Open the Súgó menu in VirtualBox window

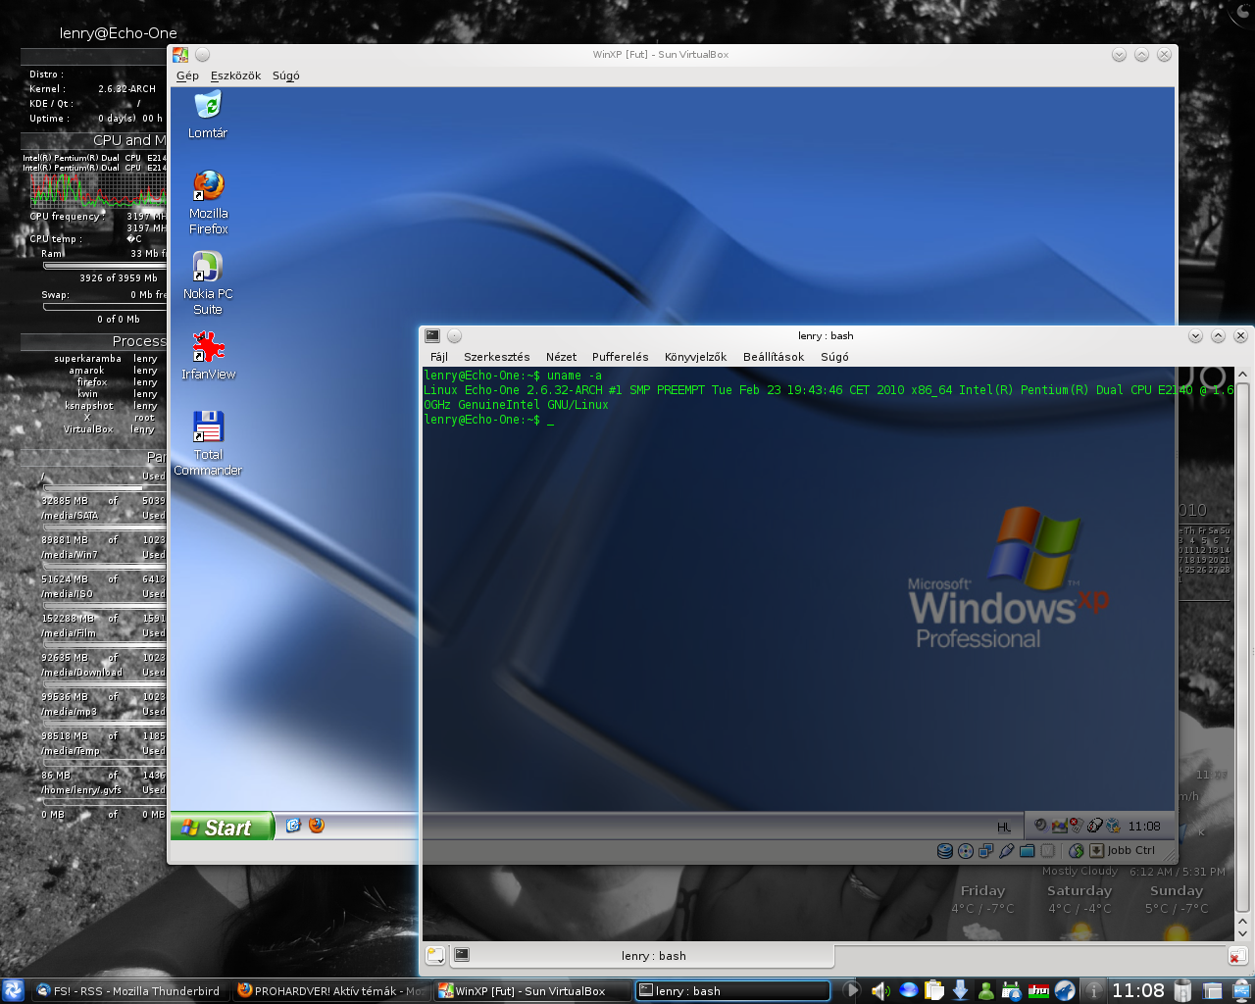point(286,75)
